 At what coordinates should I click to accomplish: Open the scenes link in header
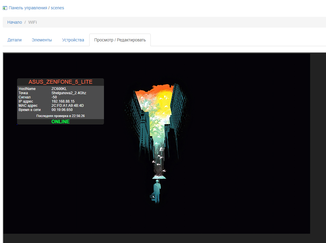point(57,8)
